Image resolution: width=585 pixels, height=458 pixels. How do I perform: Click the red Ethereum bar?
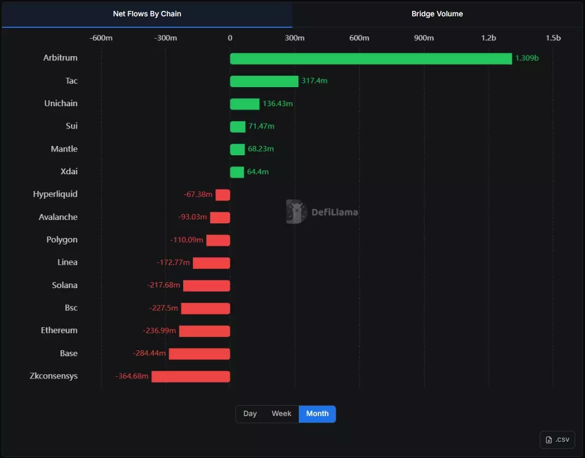(x=204, y=331)
